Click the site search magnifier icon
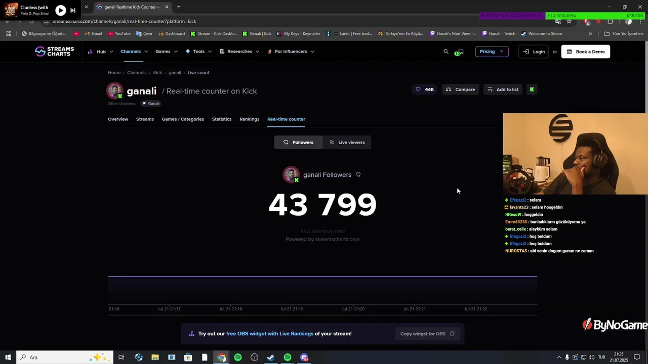Image resolution: width=648 pixels, height=364 pixels. 446,52
